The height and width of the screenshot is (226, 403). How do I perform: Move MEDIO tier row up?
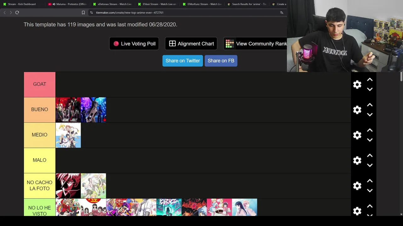click(370, 130)
